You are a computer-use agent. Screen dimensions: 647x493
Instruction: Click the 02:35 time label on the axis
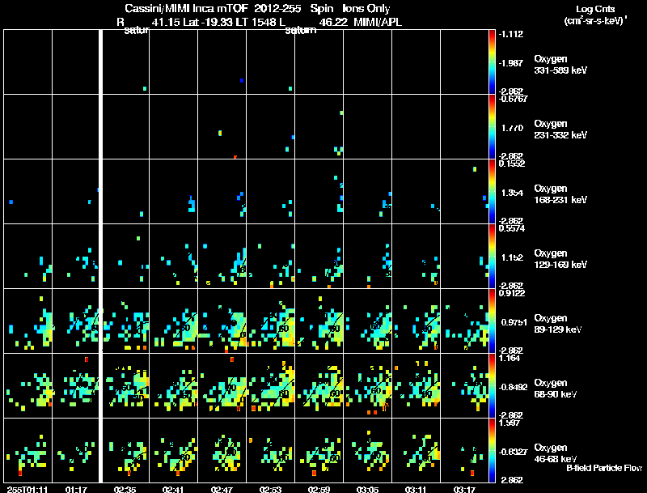click(x=125, y=490)
